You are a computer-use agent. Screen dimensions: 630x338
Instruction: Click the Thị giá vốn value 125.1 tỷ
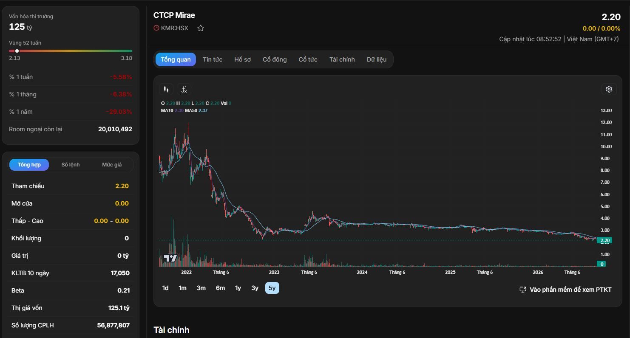(119, 308)
